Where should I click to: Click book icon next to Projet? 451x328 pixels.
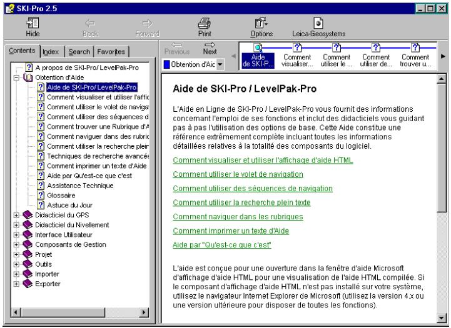coord(28,254)
